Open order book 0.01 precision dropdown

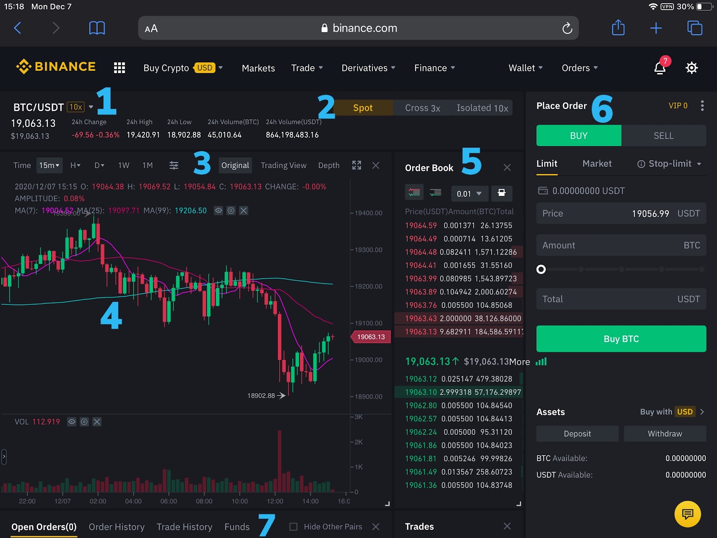tap(469, 193)
